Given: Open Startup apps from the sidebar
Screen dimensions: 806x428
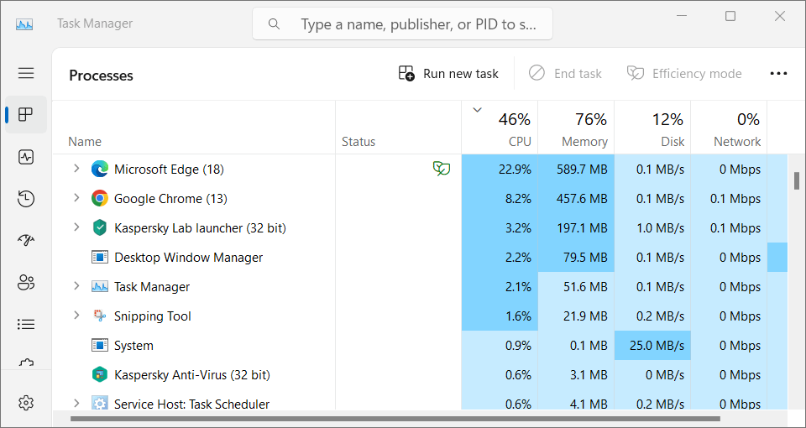Looking at the screenshot, I should tap(26, 241).
